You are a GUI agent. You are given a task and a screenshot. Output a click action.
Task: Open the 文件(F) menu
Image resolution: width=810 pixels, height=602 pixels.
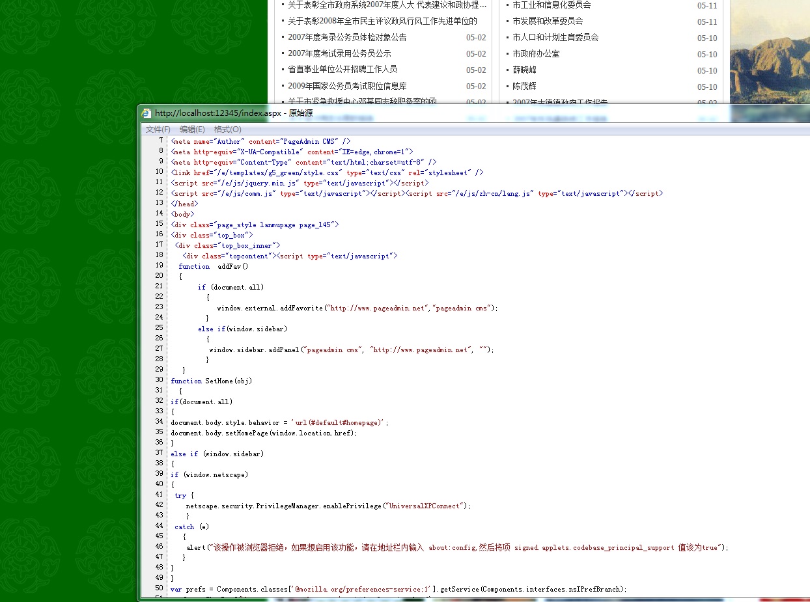click(x=158, y=130)
